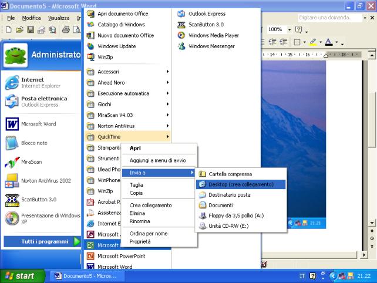Open the zoom 100% dropdown arrow

point(290,29)
